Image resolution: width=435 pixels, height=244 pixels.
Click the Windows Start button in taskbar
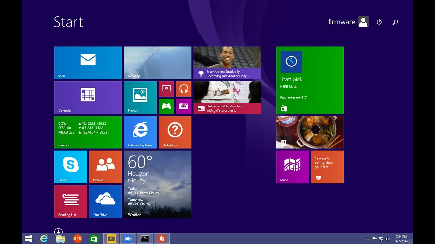[29, 239]
